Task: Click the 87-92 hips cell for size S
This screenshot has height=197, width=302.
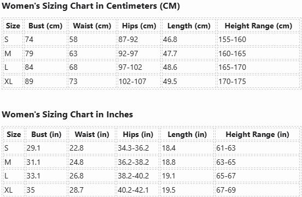Action: point(139,39)
